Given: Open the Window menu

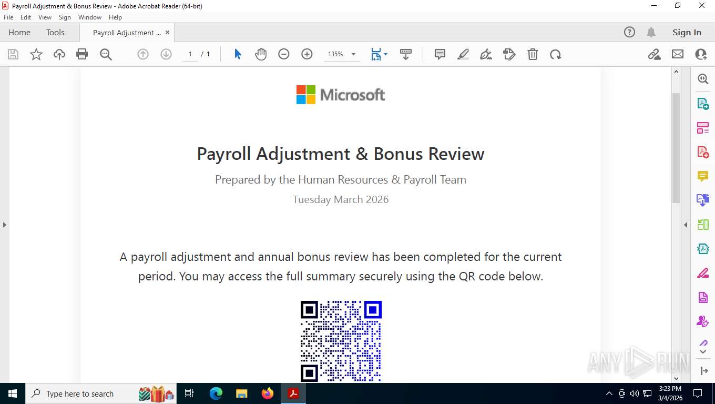Looking at the screenshot, I should [x=90, y=17].
